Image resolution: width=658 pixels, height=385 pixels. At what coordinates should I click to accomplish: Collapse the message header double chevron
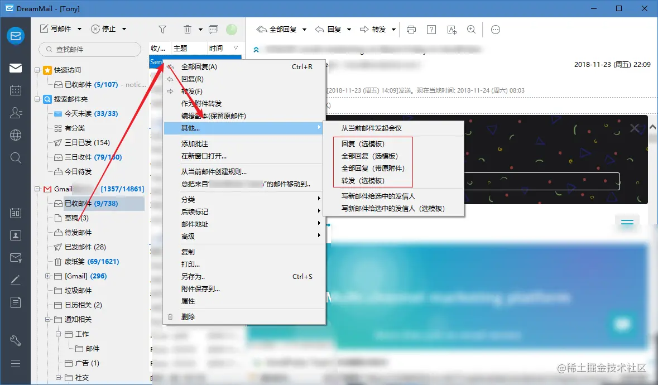(x=256, y=50)
